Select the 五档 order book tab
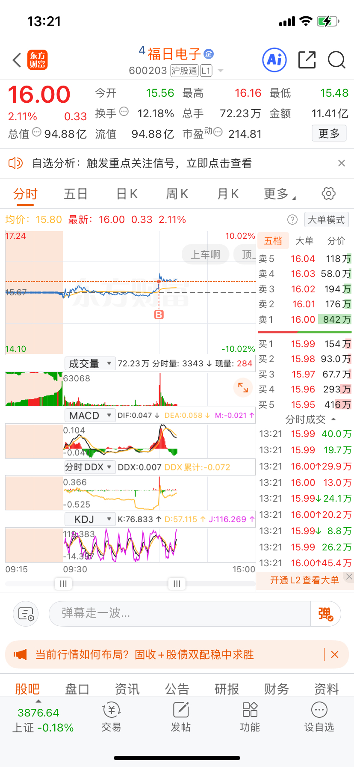 click(273, 241)
